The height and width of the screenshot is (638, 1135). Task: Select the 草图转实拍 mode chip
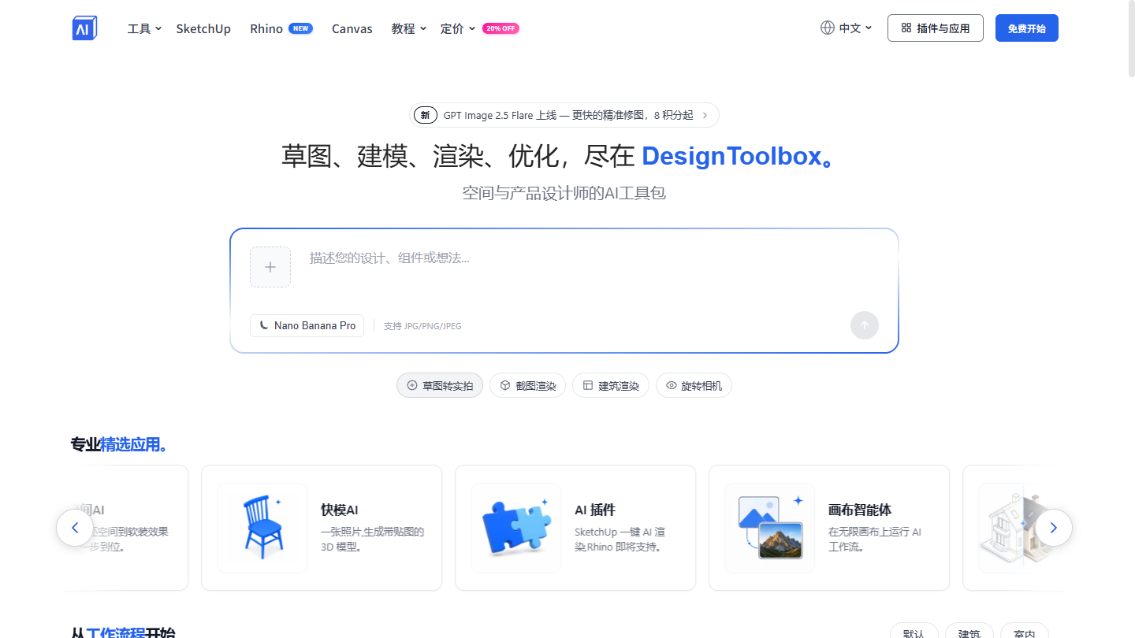pyautogui.click(x=440, y=385)
